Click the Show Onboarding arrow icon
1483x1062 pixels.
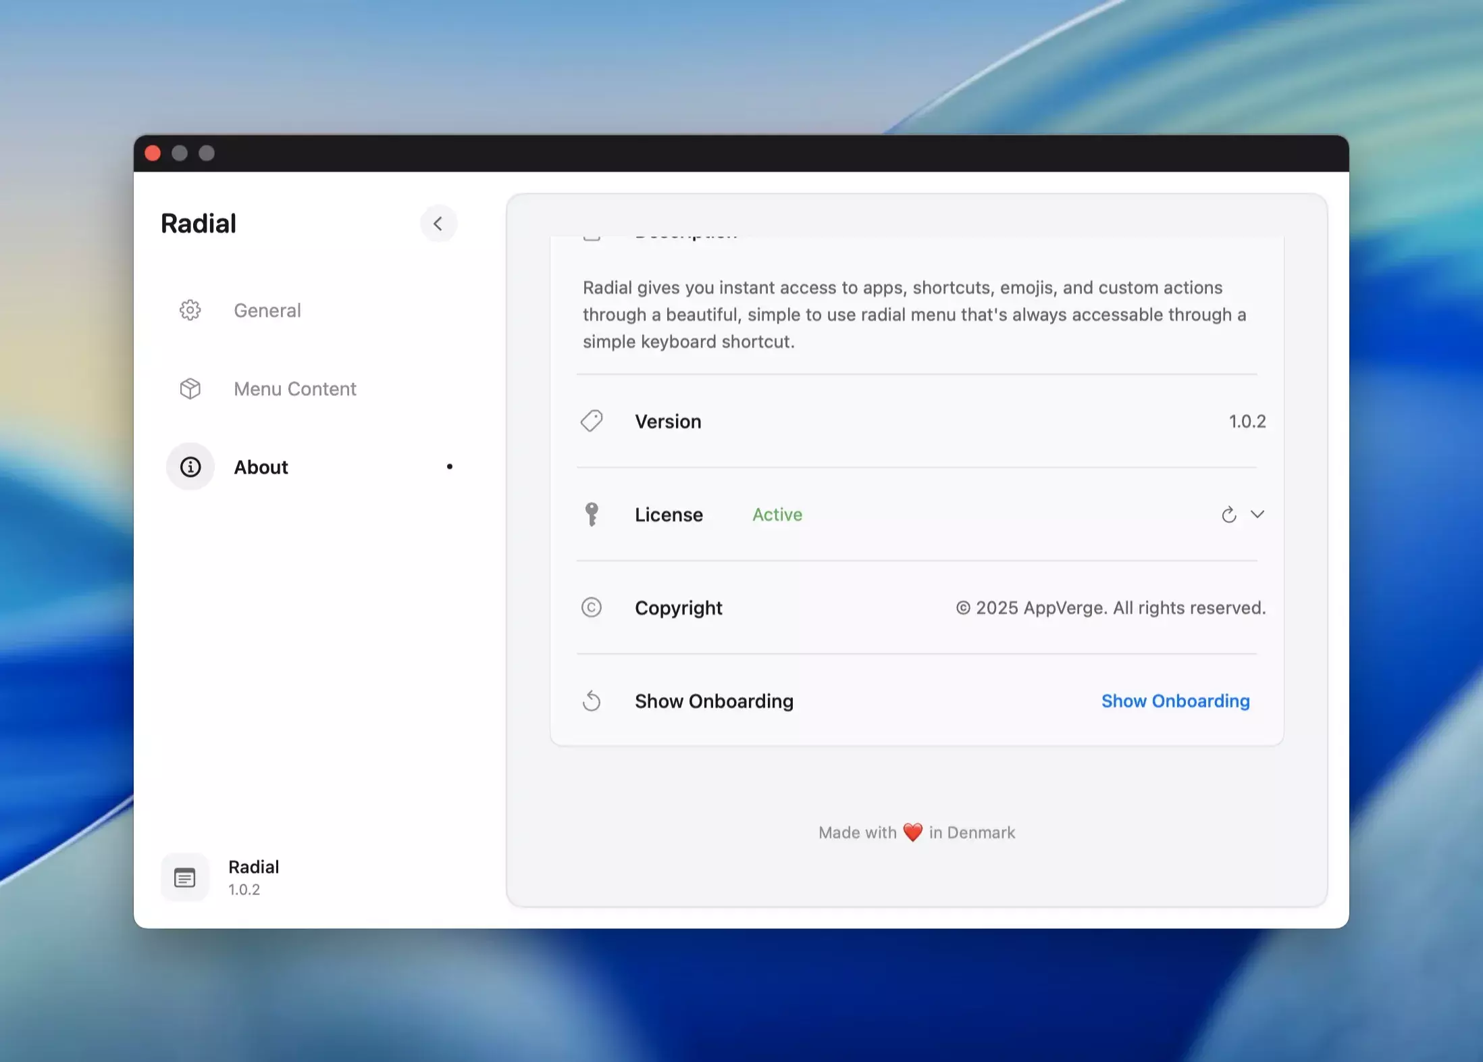[x=592, y=701]
